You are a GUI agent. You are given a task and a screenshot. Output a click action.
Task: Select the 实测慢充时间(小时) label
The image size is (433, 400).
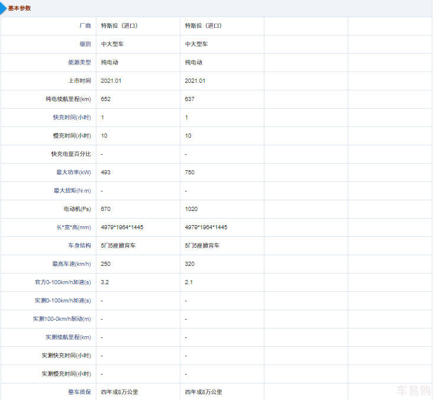(66, 374)
